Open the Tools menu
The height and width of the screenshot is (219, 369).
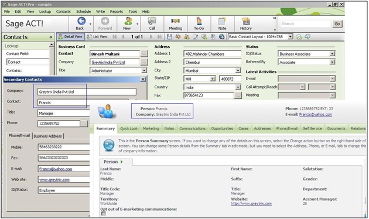click(133, 11)
